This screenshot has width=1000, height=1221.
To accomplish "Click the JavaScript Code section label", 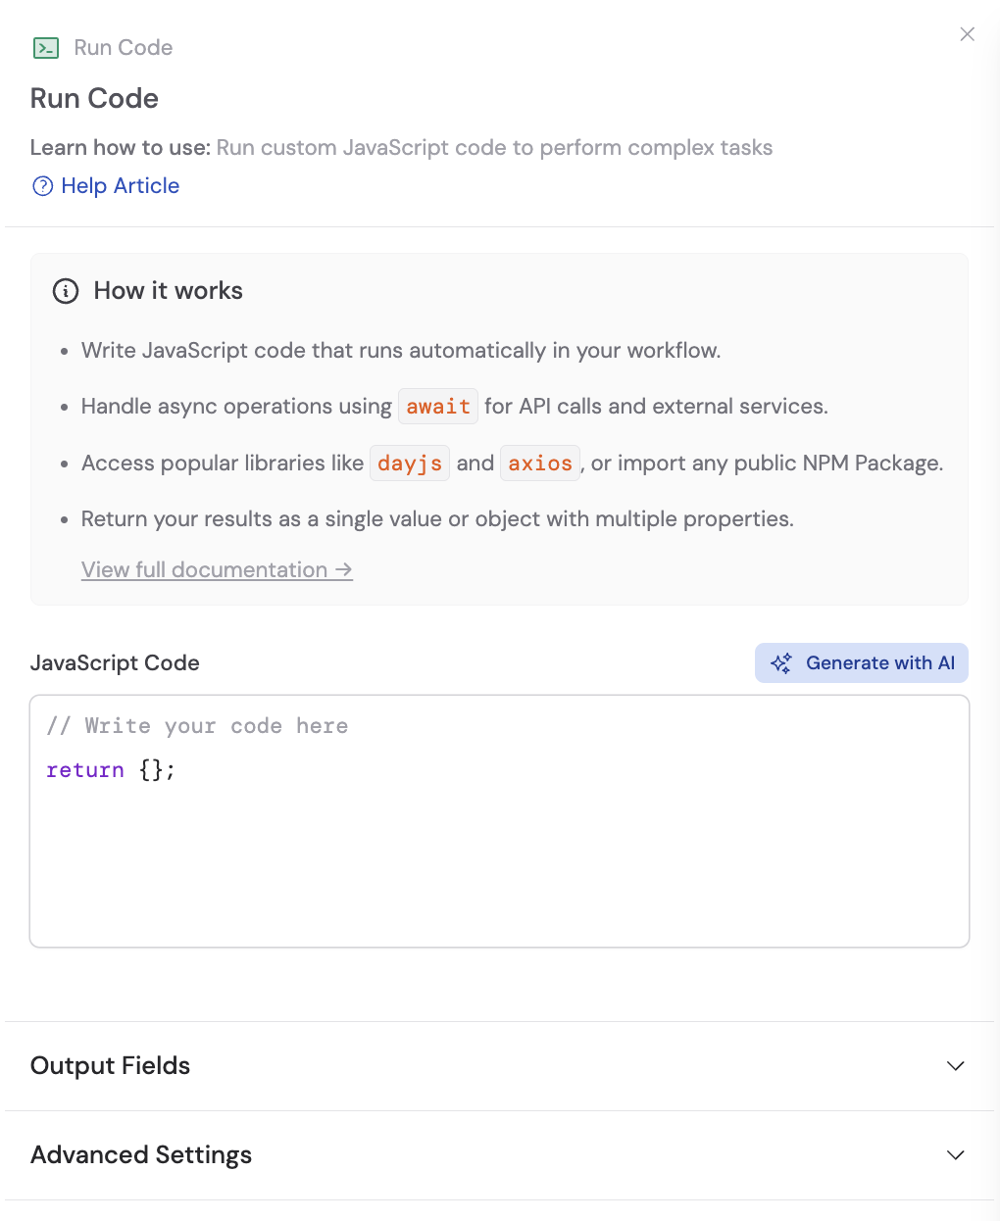I will coord(115,662).
